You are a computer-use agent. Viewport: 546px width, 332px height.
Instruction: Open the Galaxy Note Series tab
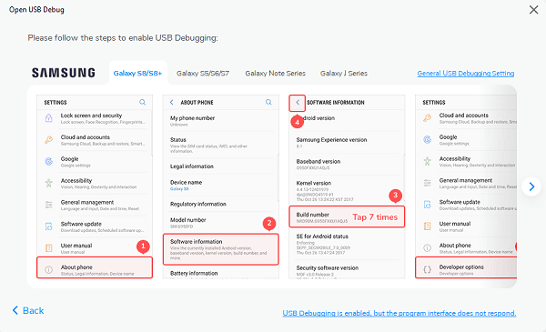point(275,73)
